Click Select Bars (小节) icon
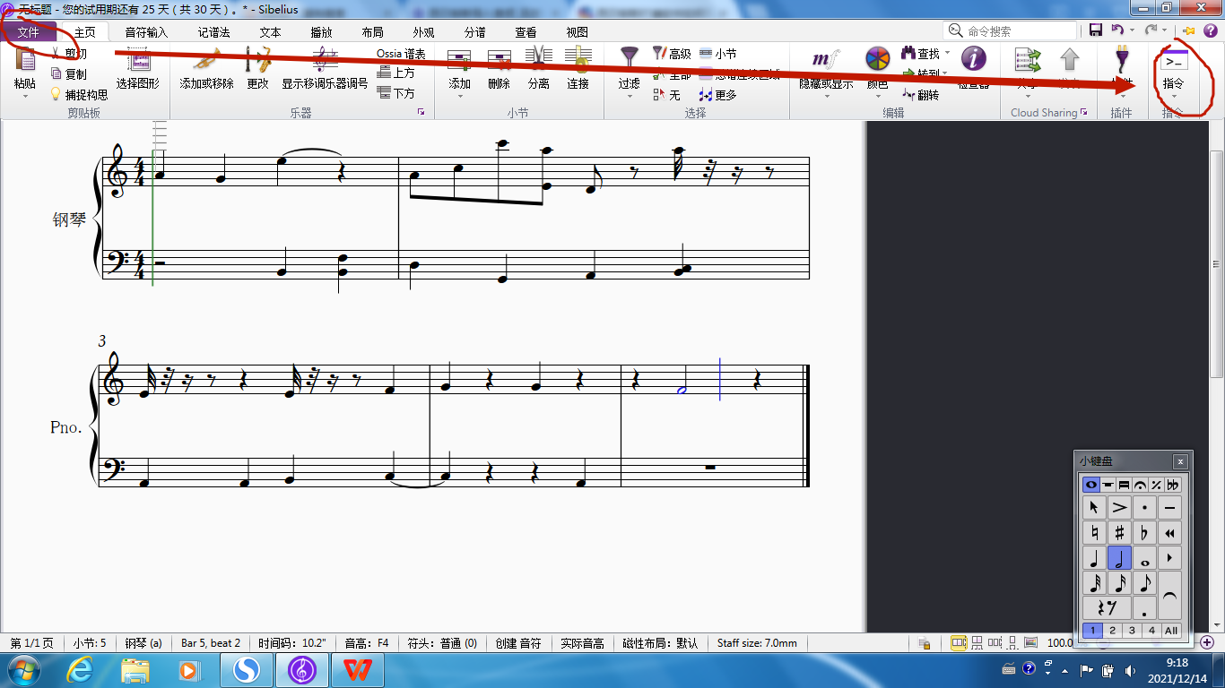This screenshot has width=1225, height=688. pyautogui.click(x=706, y=54)
